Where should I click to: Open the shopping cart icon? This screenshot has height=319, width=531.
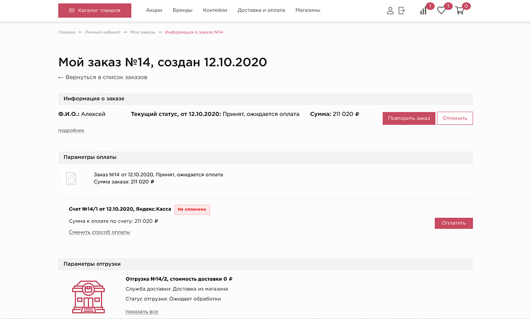pyautogui.click(x=460, y=11)
